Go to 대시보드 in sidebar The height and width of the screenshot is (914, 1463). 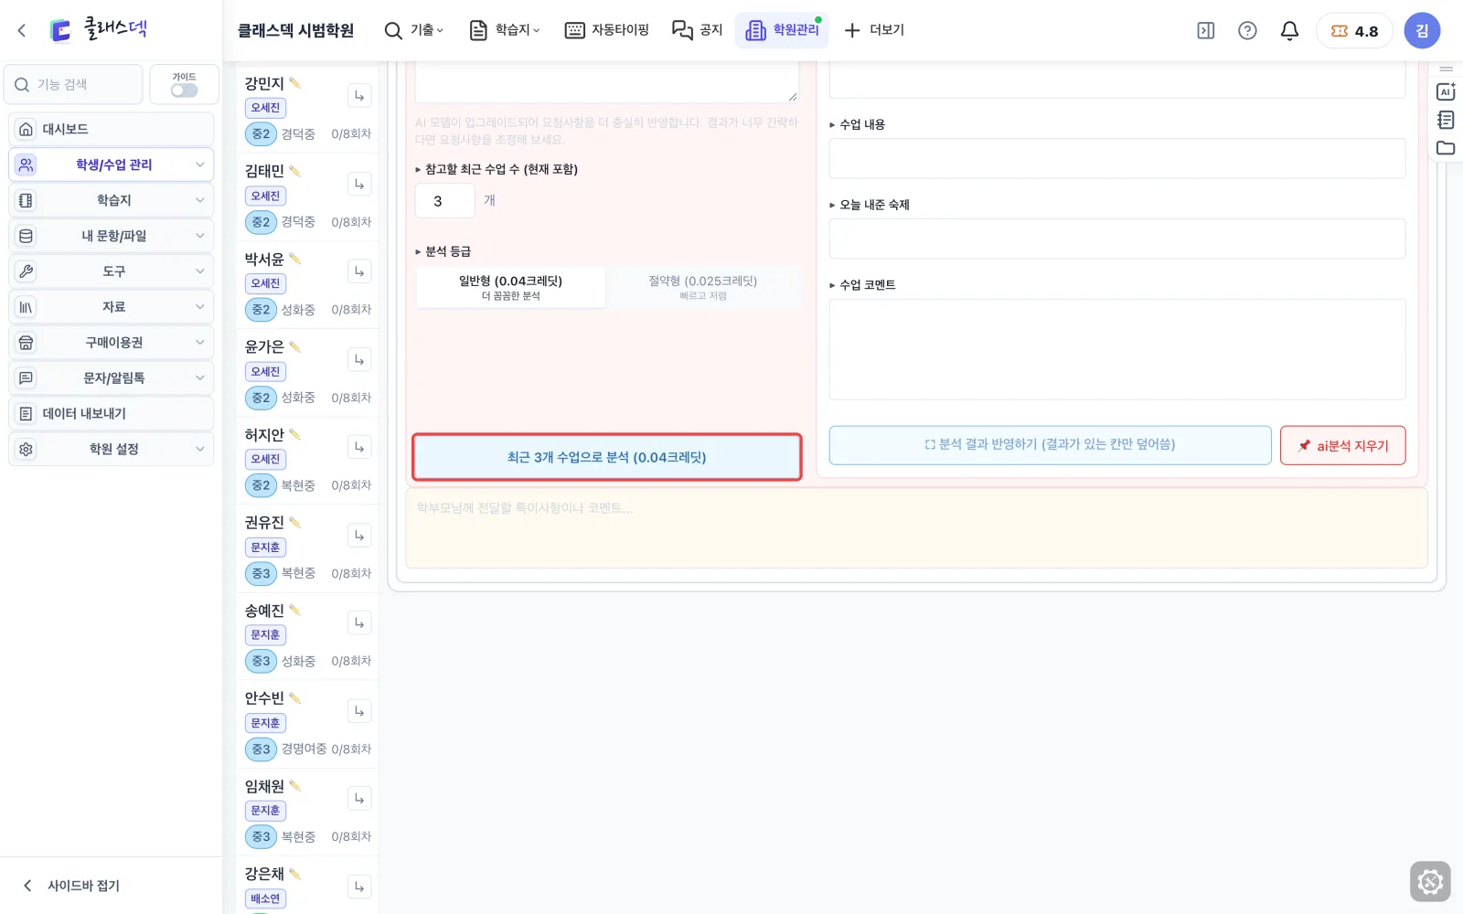coord(112,129)
